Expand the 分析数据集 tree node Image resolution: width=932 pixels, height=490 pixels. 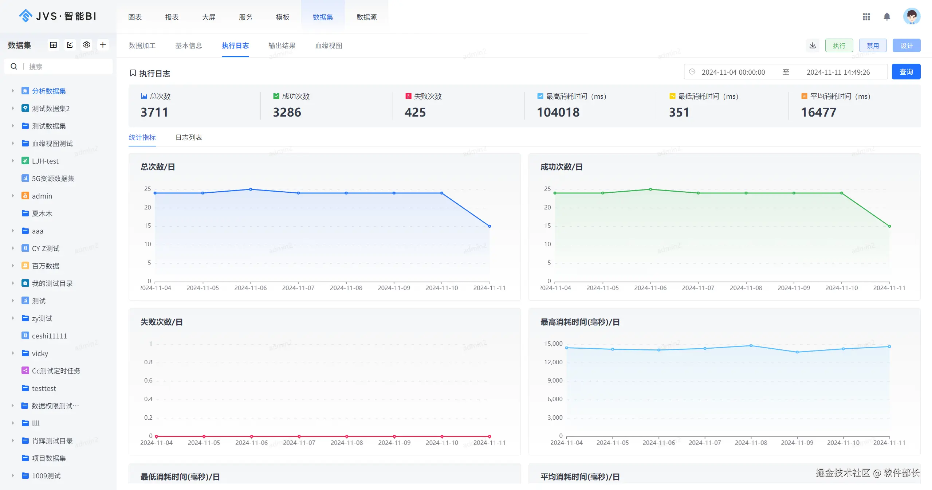pyautogui.click(x=13, y=91)
